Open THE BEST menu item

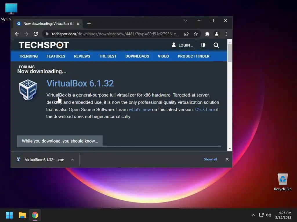[x=108, y=56]
